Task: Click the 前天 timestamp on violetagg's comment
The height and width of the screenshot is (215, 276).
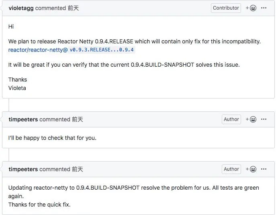Action: tap(73, 8)
